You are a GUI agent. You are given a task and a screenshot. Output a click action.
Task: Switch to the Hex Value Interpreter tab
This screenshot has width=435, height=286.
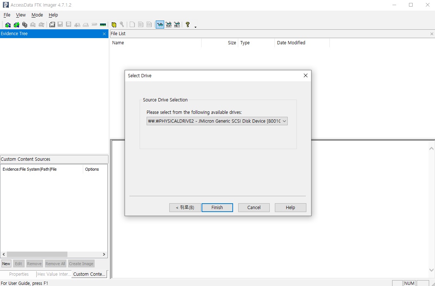pyautogui.click(x=54, y=274)
